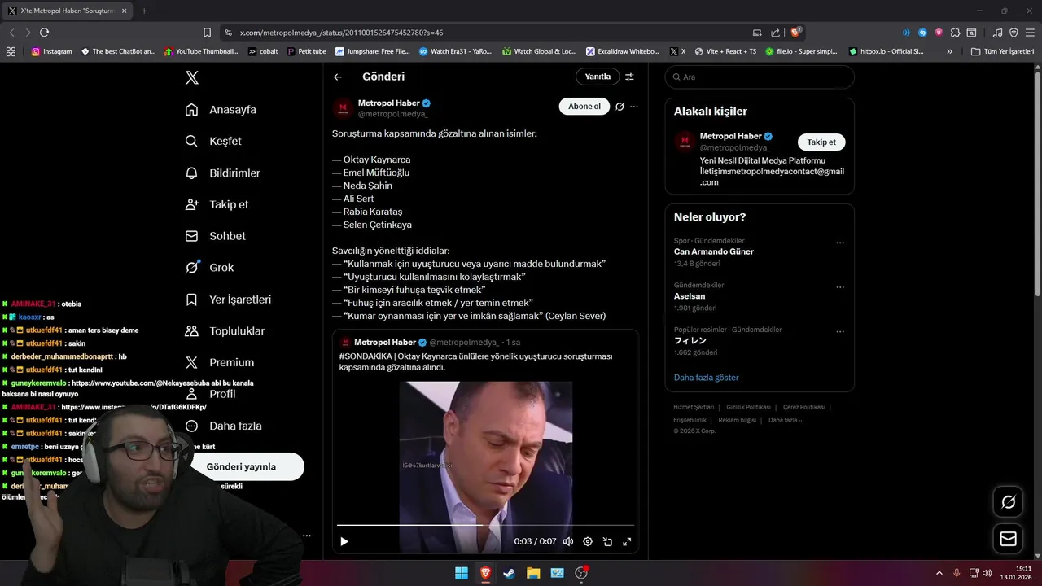
Task: Open YouTube Thumbnail bookmark
Action: point(201,51)
